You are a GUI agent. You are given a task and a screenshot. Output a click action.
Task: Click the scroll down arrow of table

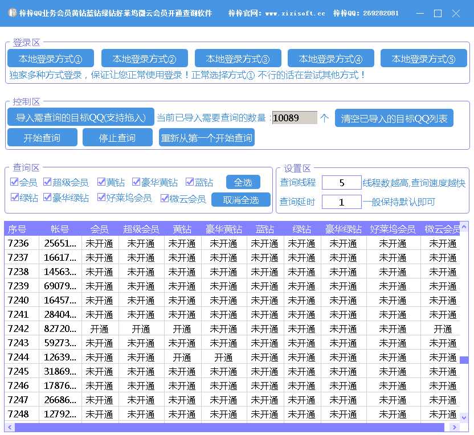coord(464,418)
